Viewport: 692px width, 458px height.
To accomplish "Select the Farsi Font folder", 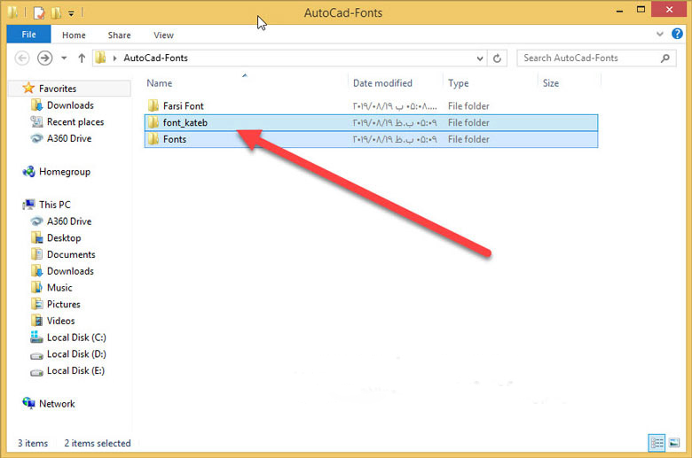I will click(371, 105).
